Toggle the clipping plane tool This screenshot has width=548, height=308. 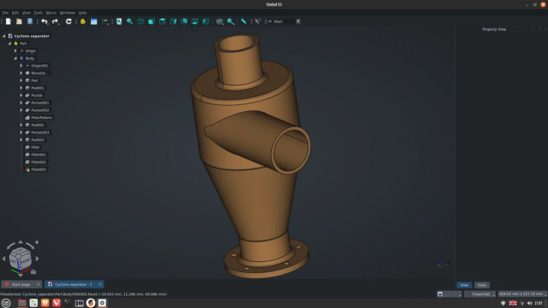219,21
